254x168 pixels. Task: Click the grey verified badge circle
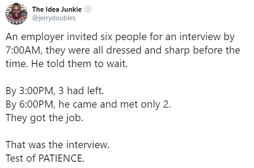tap(88, 9)
